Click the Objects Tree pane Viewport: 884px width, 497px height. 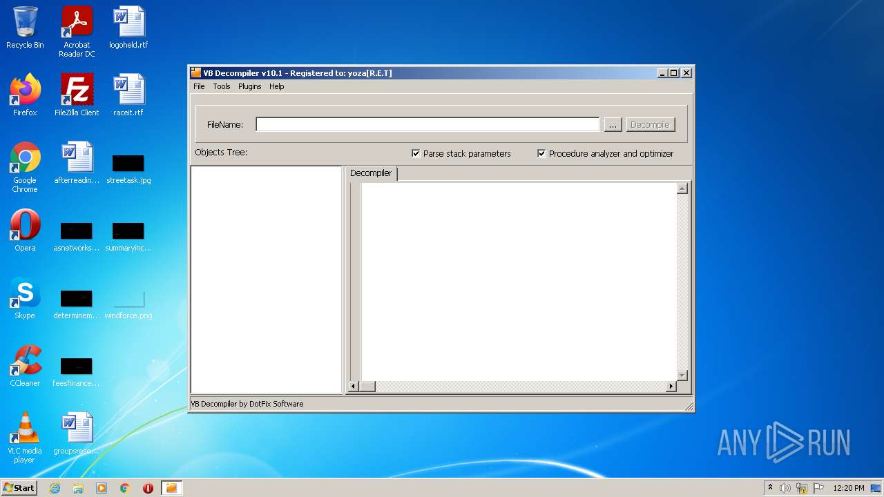pyautogui.click(x=267, y=280)
